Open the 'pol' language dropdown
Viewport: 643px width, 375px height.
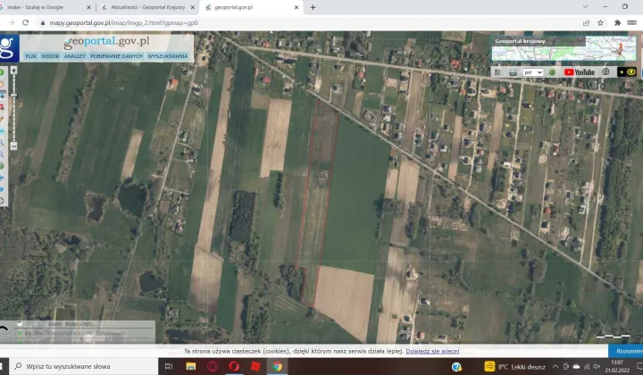pos(533,72)
